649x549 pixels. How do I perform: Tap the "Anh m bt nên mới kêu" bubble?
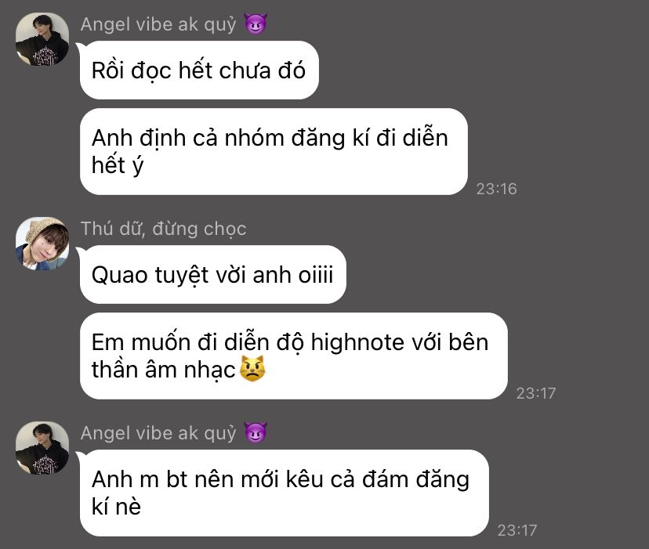284,493
